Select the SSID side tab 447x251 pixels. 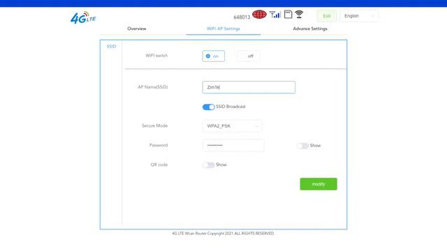coord(111,47)
